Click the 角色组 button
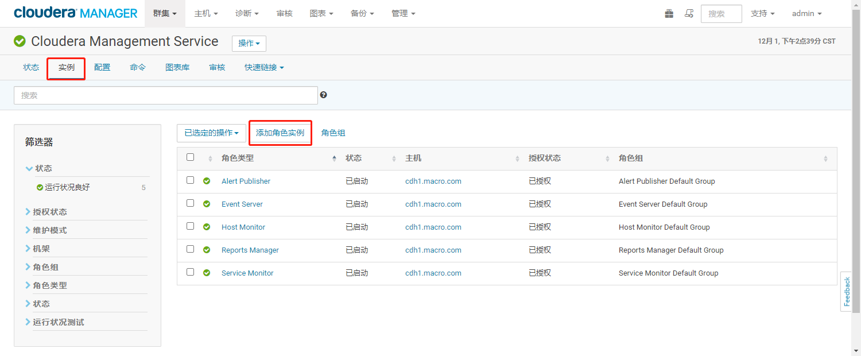This screenshot has height=356, width=861. coord(333,133)
